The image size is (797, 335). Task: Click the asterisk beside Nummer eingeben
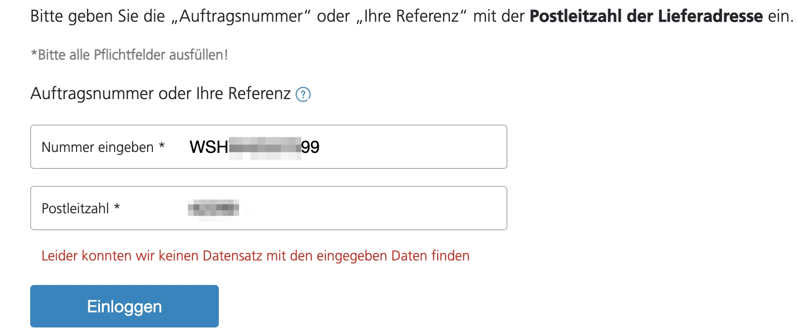[x=162, y=146]
